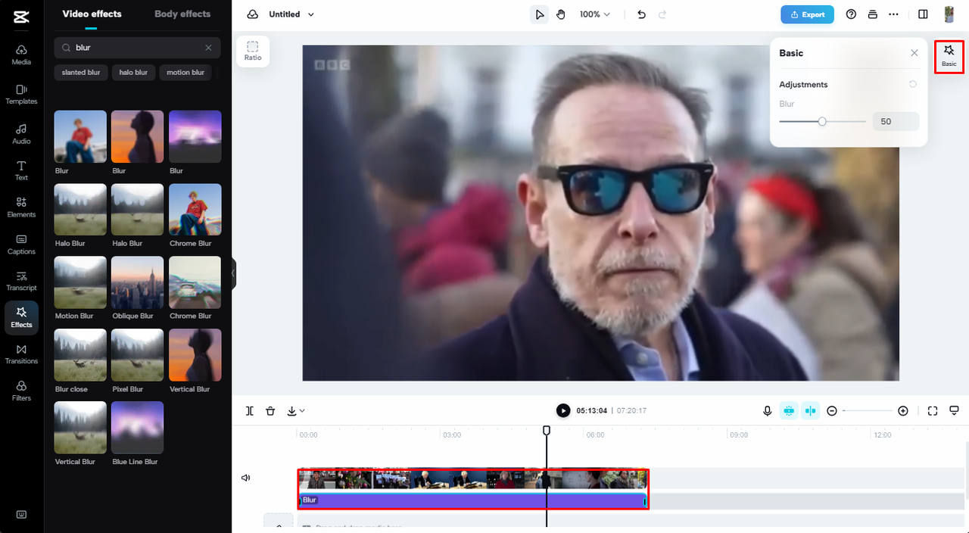Select the video clip on the timeline

pyautogui.click(x=473, y=478)
